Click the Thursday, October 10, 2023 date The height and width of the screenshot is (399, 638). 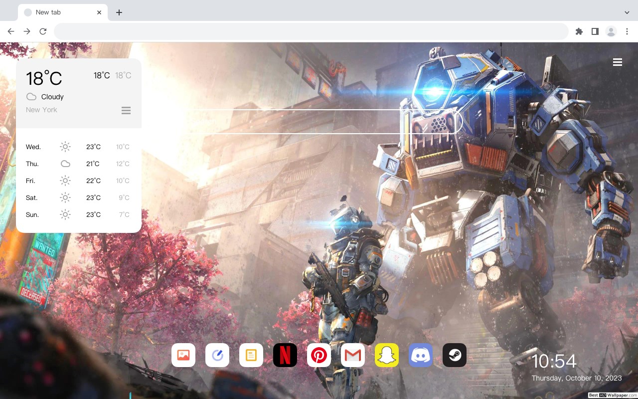pos(577,378)
